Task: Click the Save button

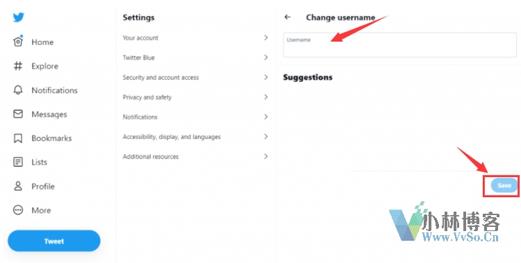Action: (x=504, y=185)
